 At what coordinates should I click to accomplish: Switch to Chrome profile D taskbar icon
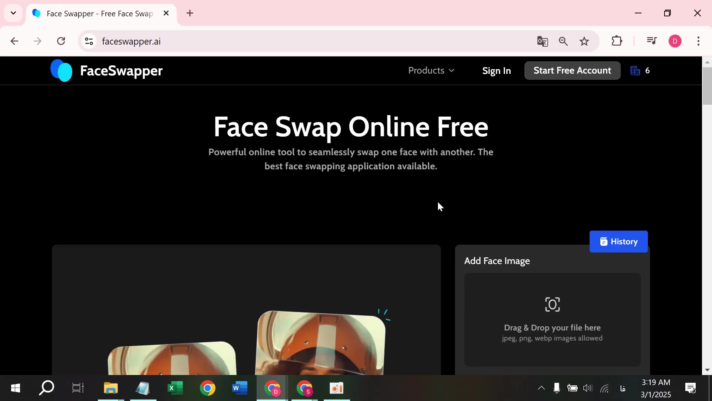click(x=272, y=388)
